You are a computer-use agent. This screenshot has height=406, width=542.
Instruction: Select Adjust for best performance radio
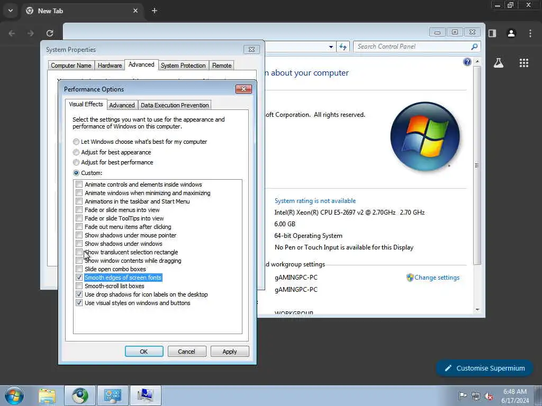coord(76,162)
